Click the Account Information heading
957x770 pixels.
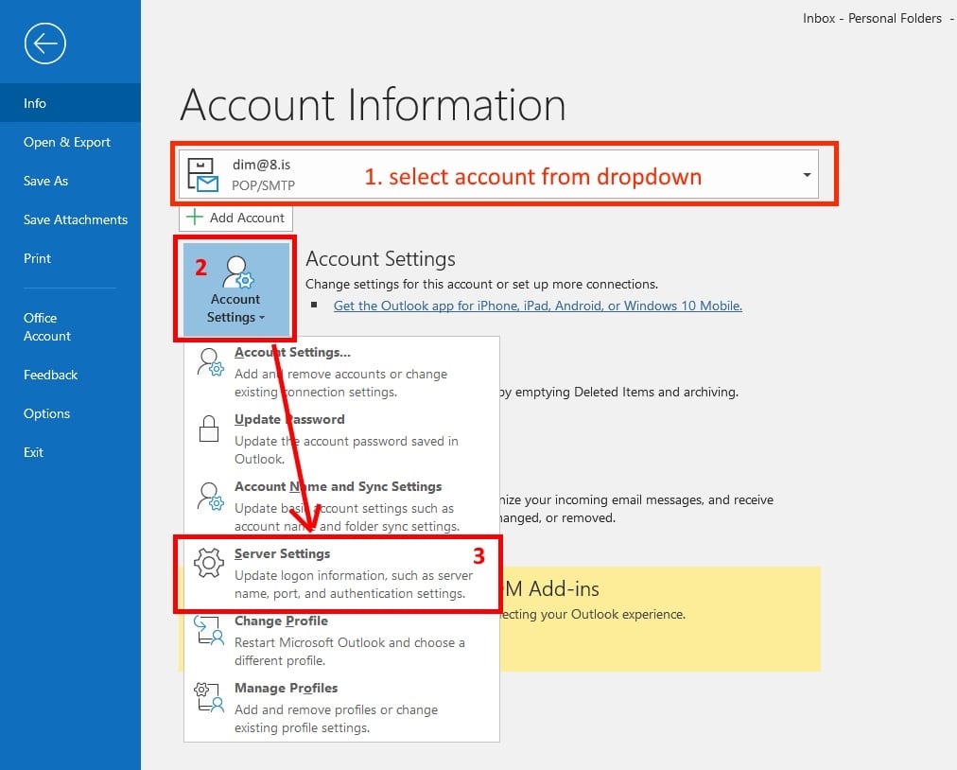(x=373, y=104)
